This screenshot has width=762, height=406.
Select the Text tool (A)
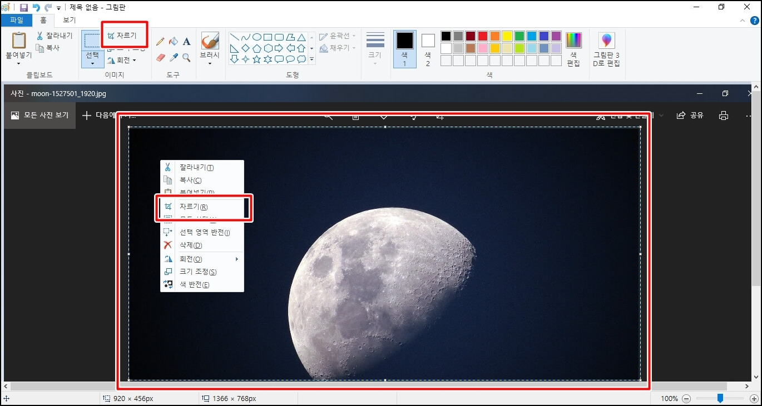point(186,42)
